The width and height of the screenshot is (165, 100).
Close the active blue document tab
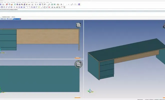click(x=20, y=19)
